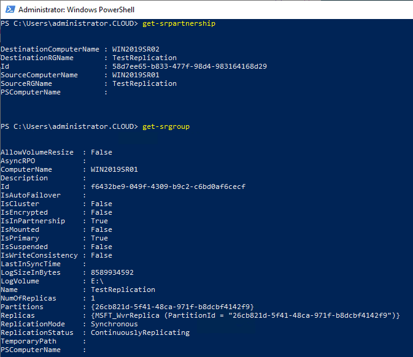Click the PowerShell icon in title bar

[x=9, y=9]
